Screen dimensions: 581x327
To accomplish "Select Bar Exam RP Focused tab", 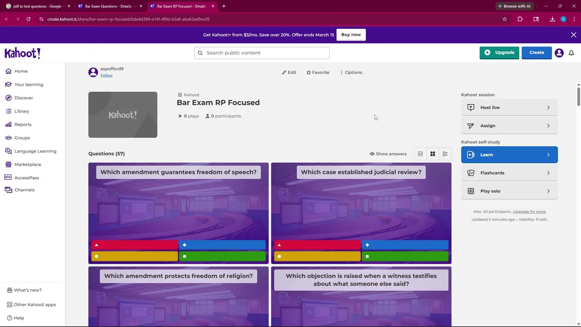I will (x=182, y=6).
